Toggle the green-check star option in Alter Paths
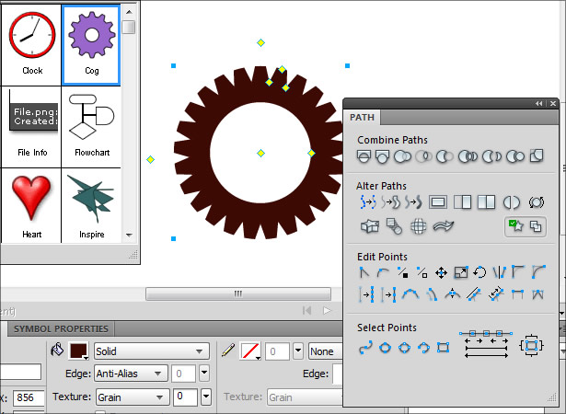 pos(515,226)
